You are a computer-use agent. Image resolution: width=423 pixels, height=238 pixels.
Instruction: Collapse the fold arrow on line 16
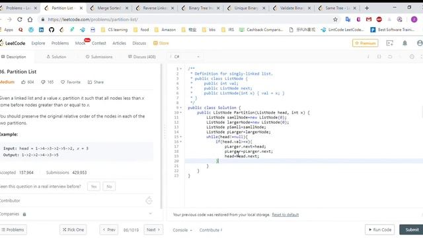pos(180,141)
